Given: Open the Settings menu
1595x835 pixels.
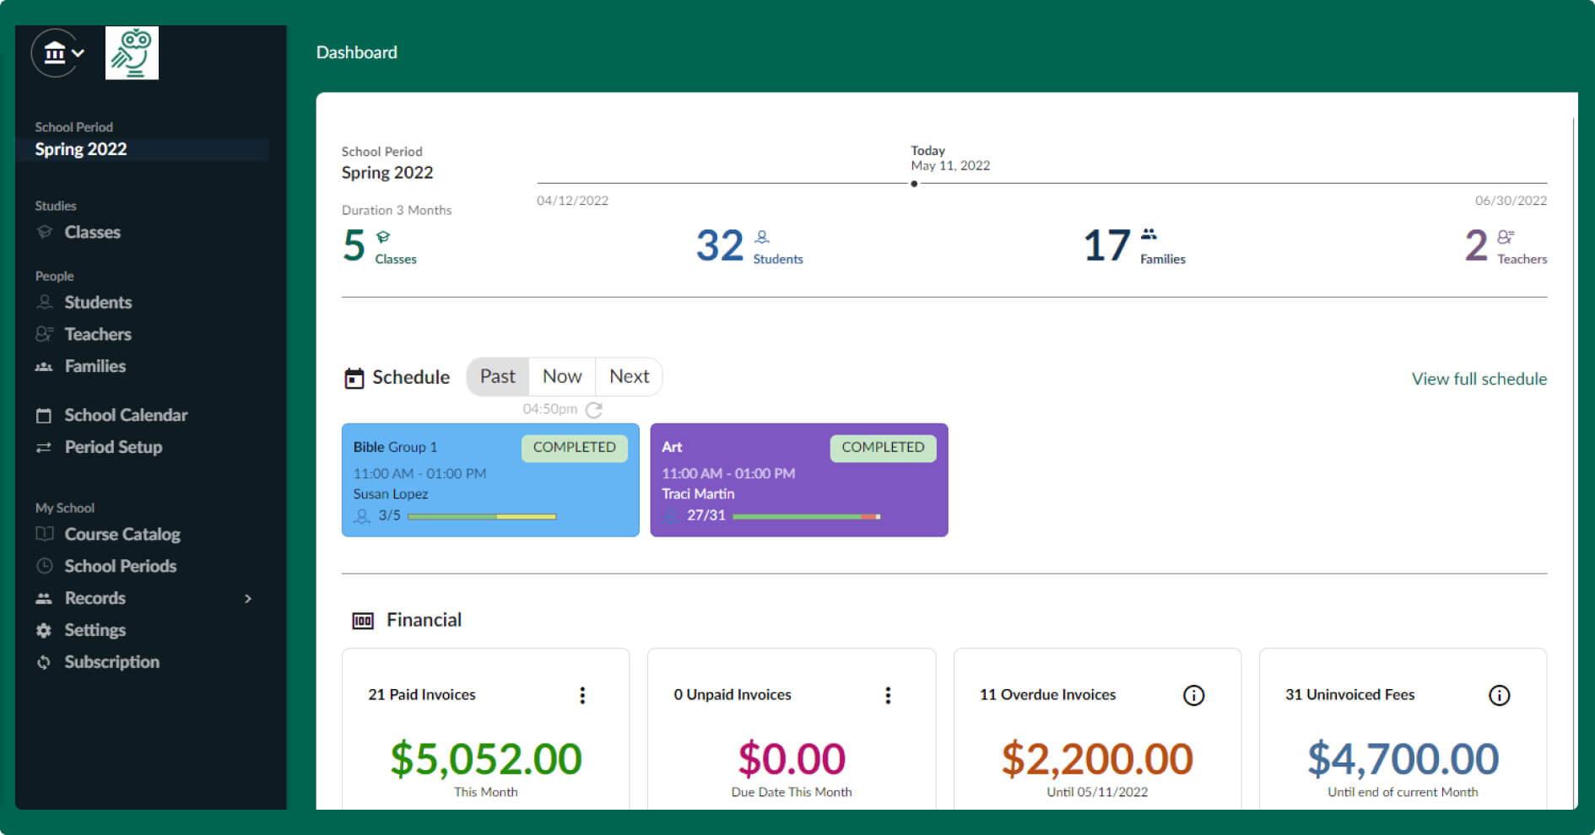Looking at the screenshot, I should (95, 630).
